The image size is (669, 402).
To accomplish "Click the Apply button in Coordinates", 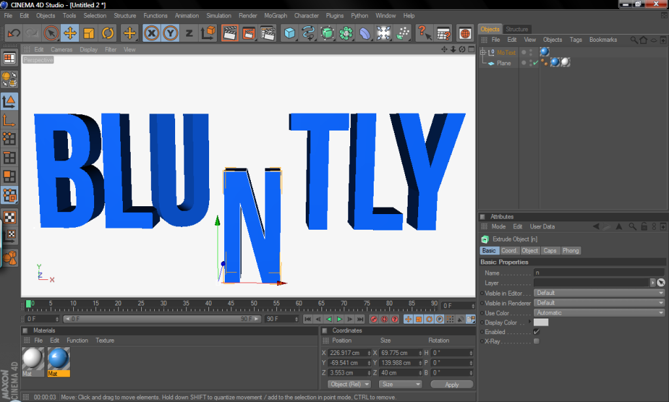I will tap(451, 384).
